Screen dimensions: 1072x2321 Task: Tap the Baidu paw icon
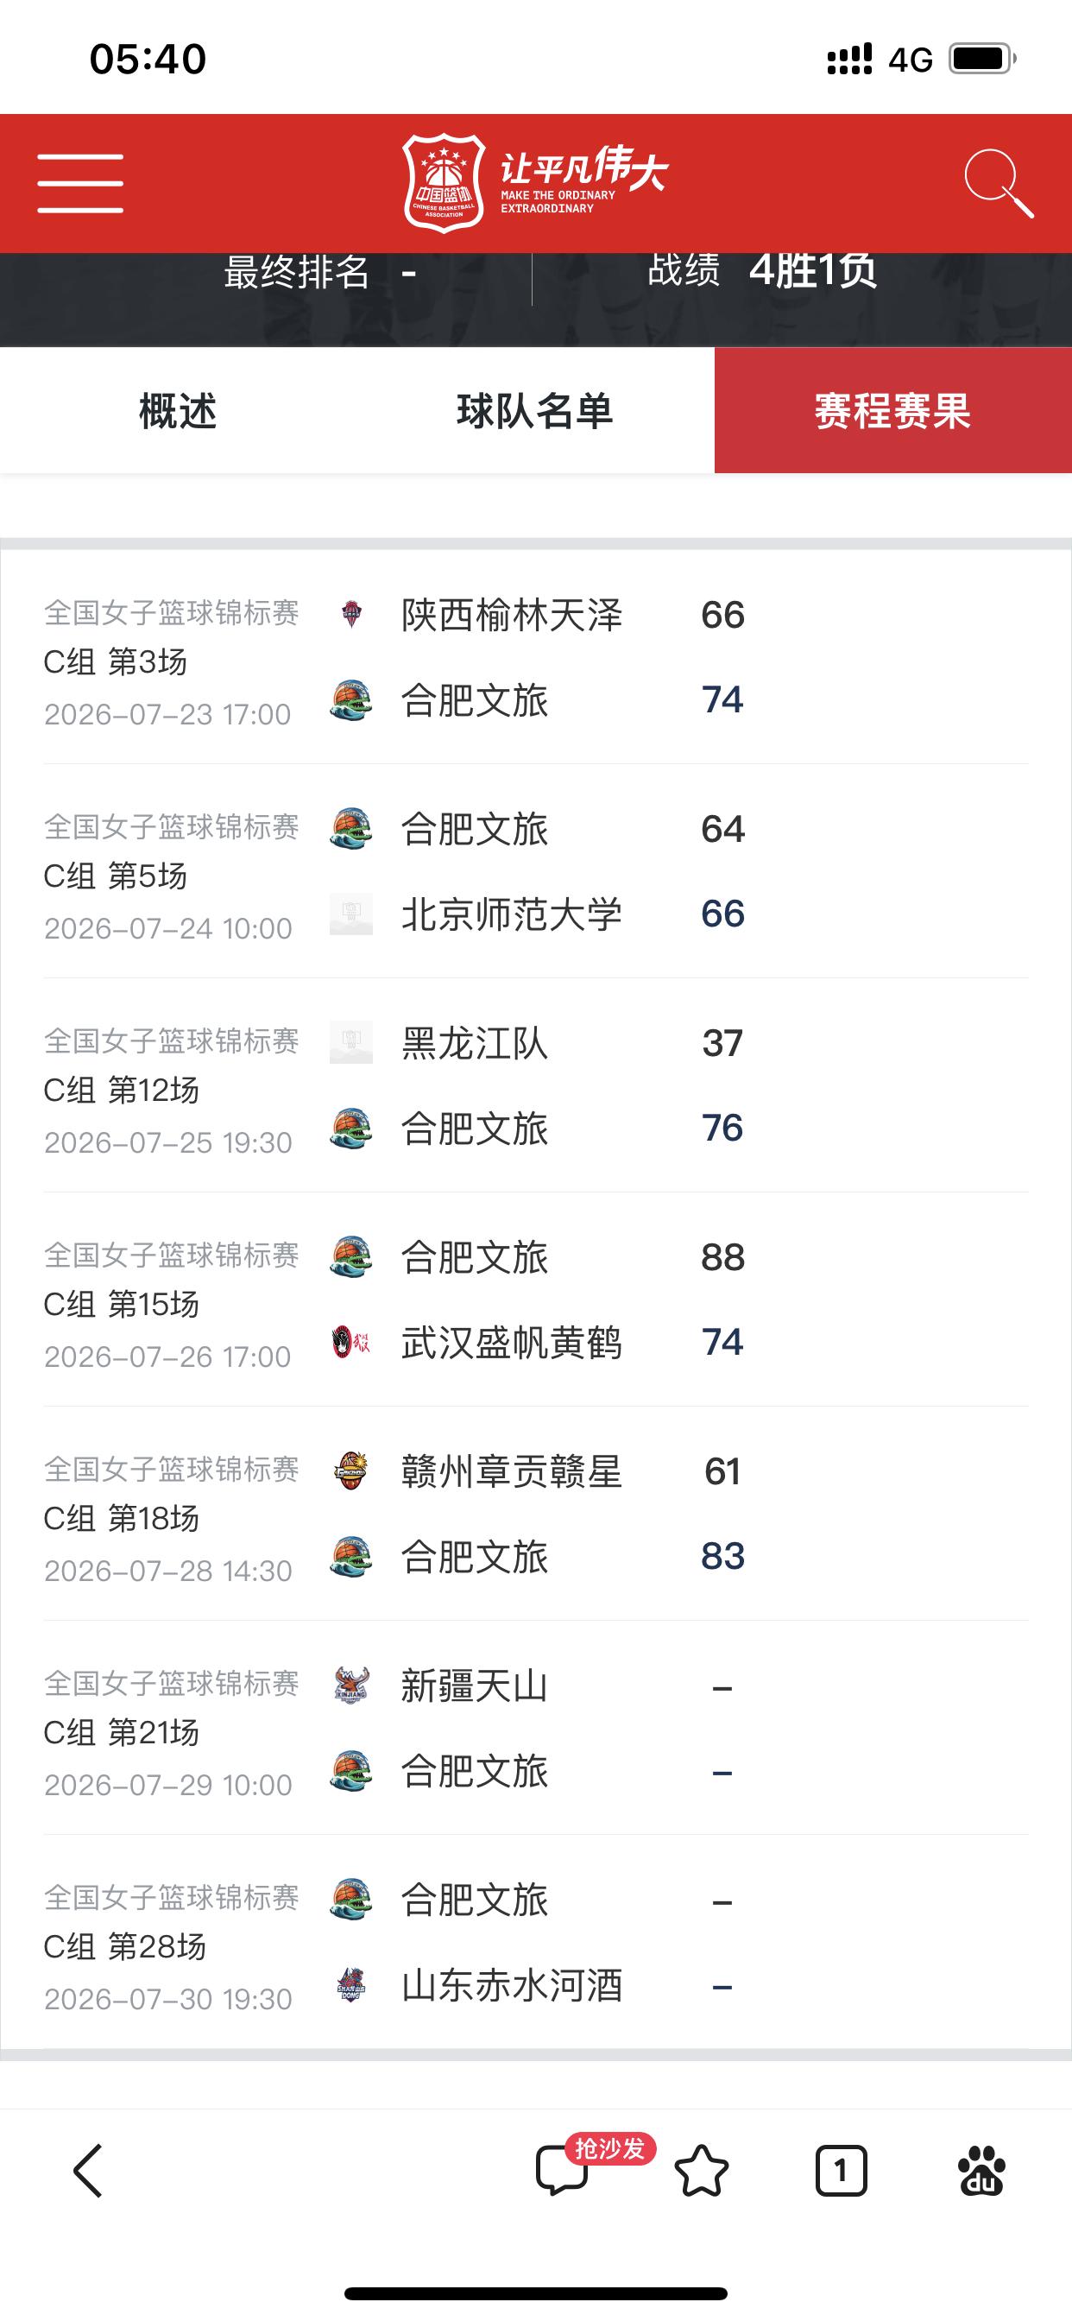pyautogui.click(x=981, y=2172)
